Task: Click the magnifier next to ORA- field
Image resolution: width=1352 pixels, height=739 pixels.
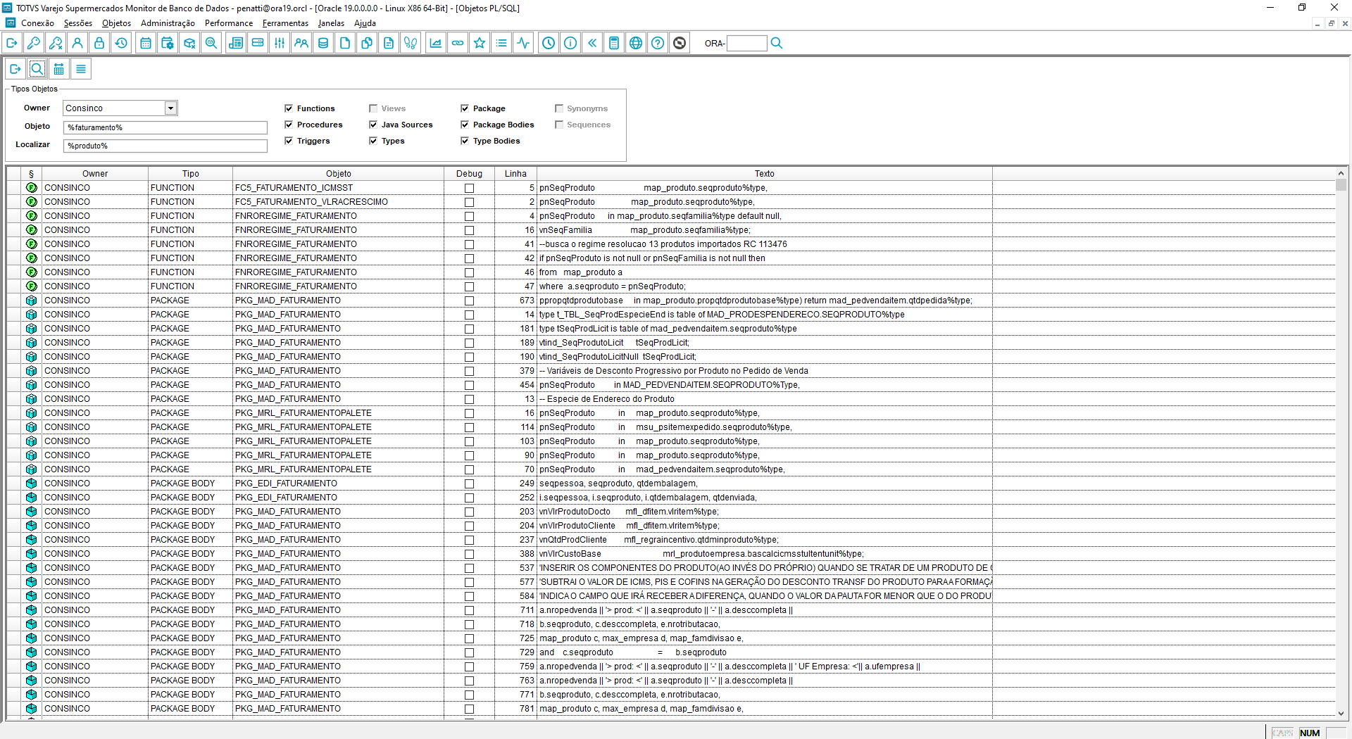Action: click(x=777, y=43)
